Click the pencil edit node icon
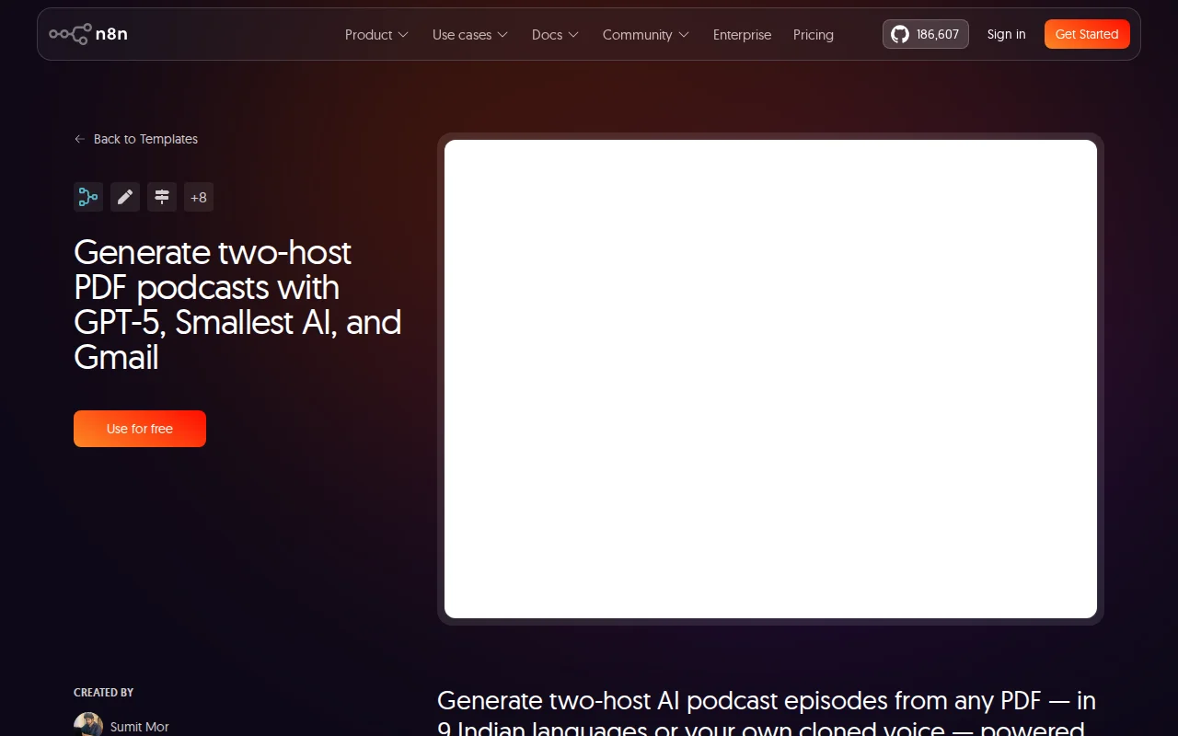The width and height of the screenshot is (1178, 736). pyautogui.click(x=125, y=197)
